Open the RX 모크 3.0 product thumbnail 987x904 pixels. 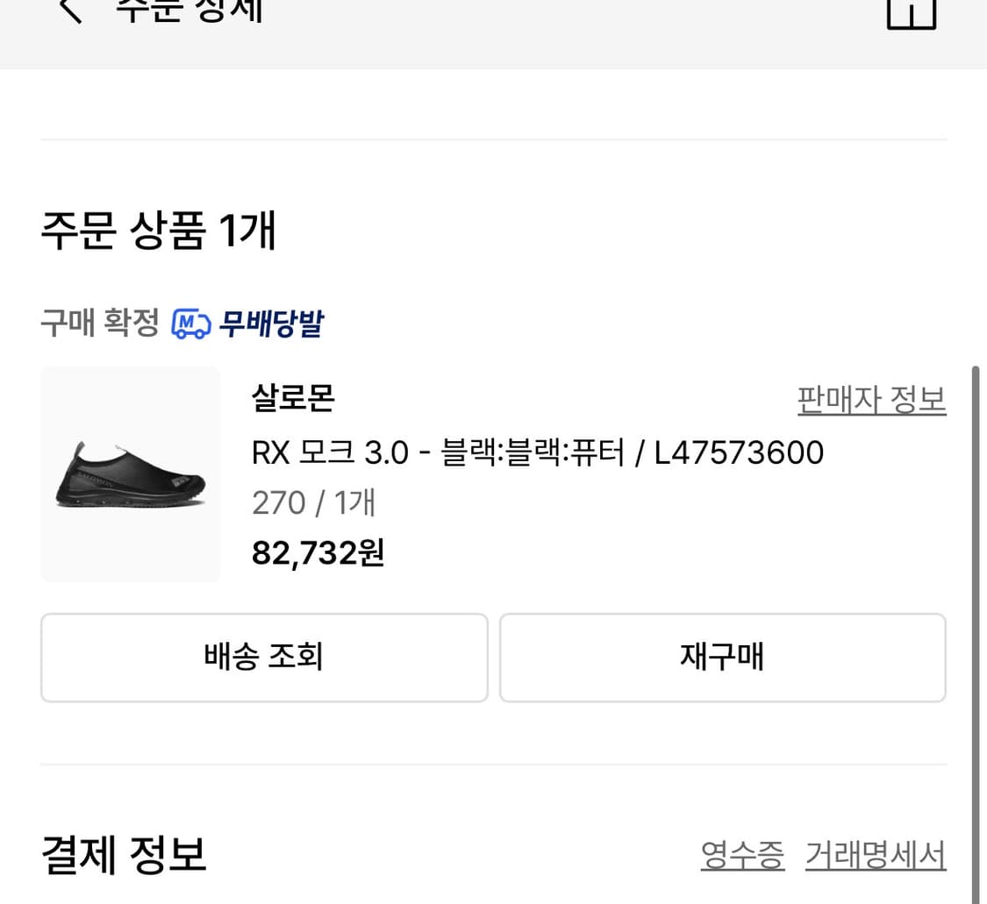(x=130, y=473)
